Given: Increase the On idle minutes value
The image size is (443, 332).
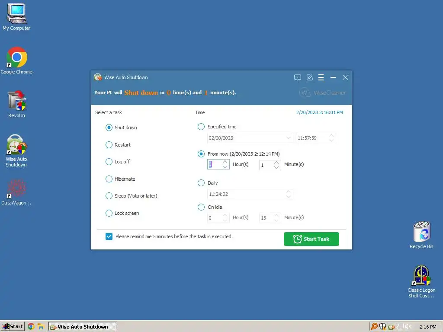Looking at the screenshot, I should tap(276, 216).
